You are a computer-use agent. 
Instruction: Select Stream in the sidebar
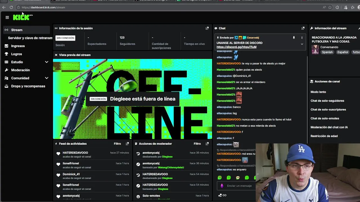[x=27, y=30]
